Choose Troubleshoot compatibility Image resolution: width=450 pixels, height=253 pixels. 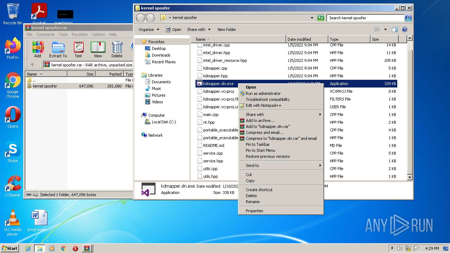click(x=281, y=99)
